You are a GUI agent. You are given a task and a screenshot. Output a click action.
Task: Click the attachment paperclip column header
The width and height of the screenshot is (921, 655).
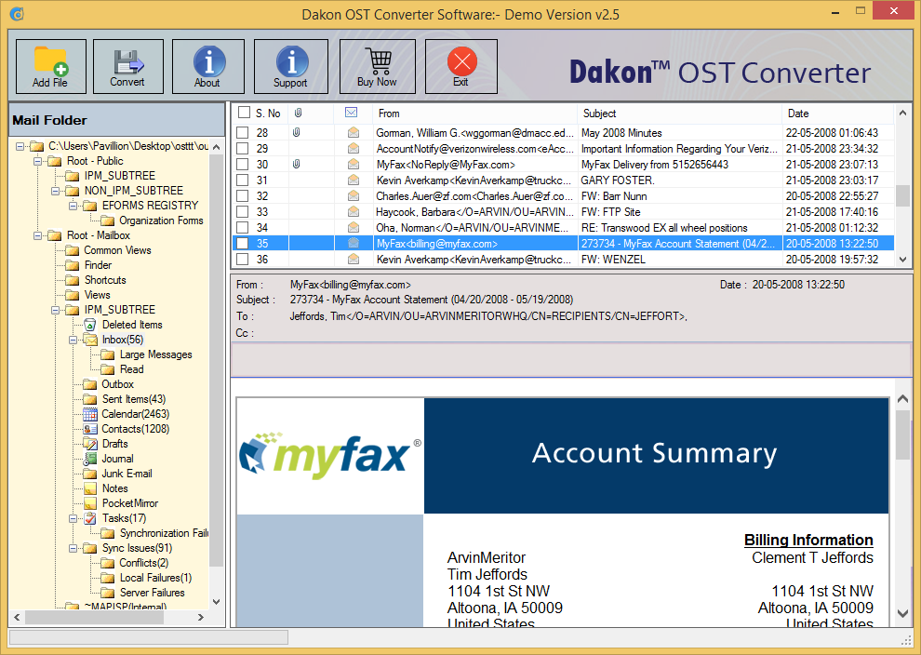(x=299, y=113)
